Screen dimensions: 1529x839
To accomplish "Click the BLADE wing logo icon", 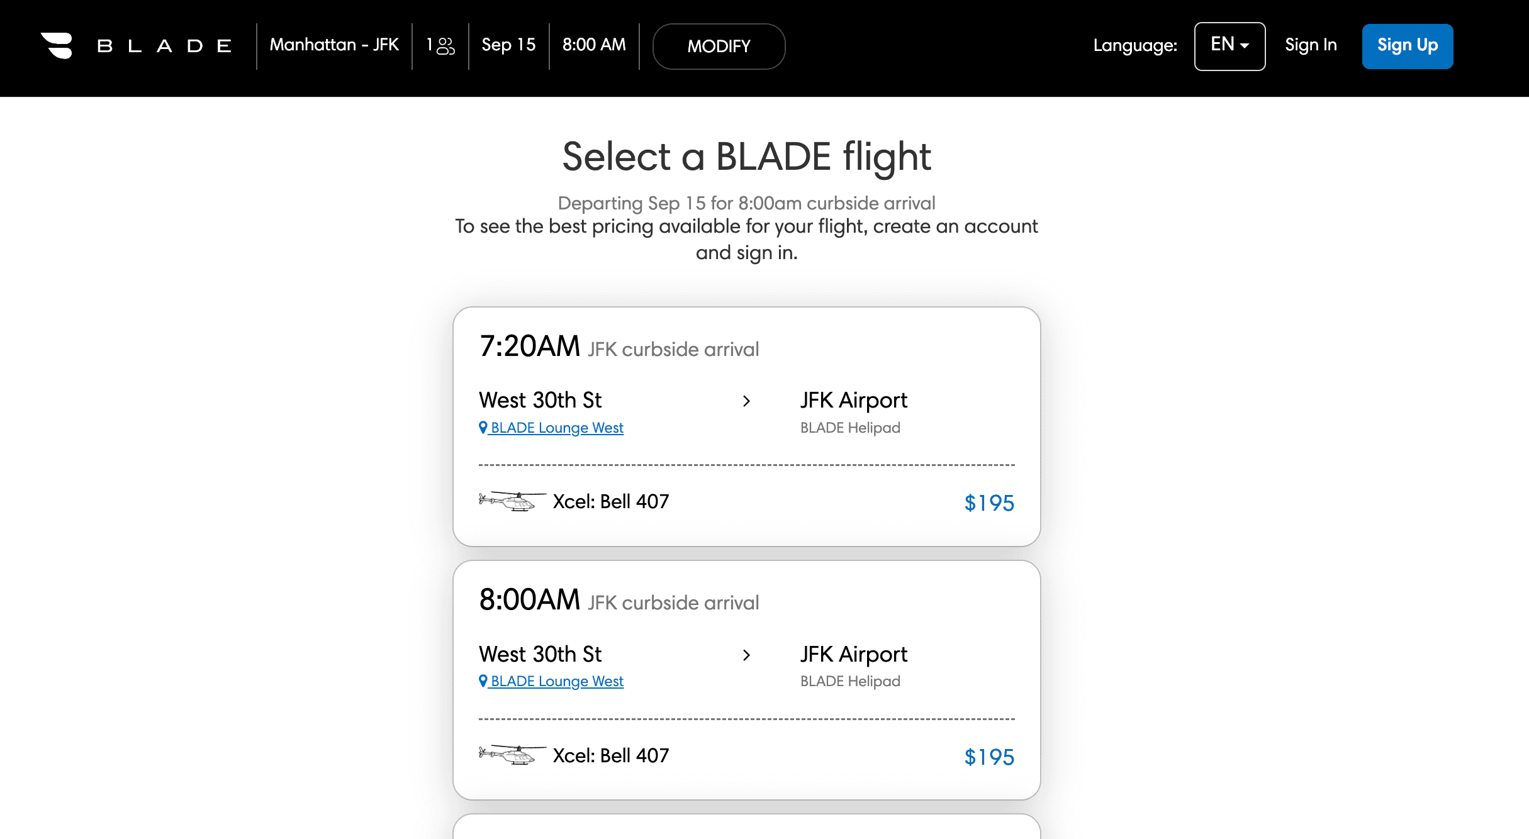I will (57, 45).
